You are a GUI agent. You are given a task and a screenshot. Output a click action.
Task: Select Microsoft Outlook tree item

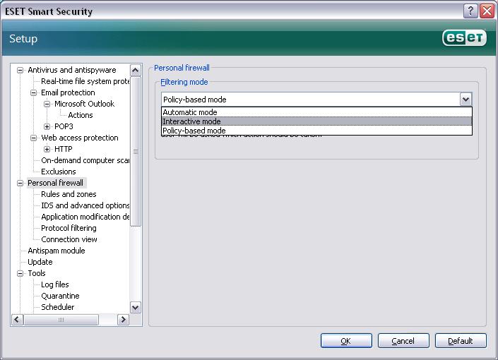coord(84,104)
